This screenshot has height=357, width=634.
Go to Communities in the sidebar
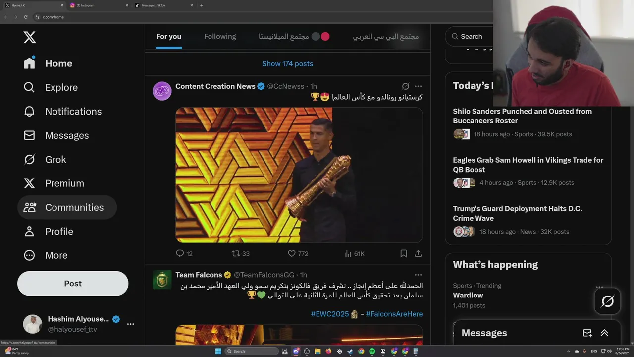(x=67, y=207)
